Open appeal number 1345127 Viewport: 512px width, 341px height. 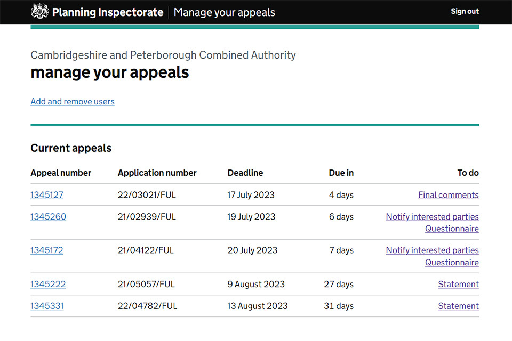coord(47,195)
